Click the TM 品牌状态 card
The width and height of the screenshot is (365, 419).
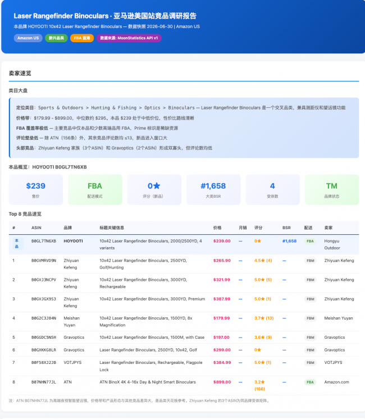click(x=332, y=190)
